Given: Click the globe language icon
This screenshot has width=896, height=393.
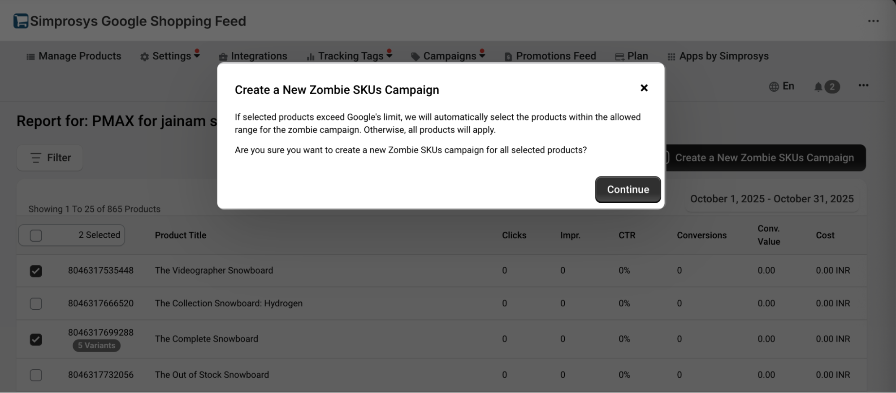Looking at the screenshot, I should (774, 87).
